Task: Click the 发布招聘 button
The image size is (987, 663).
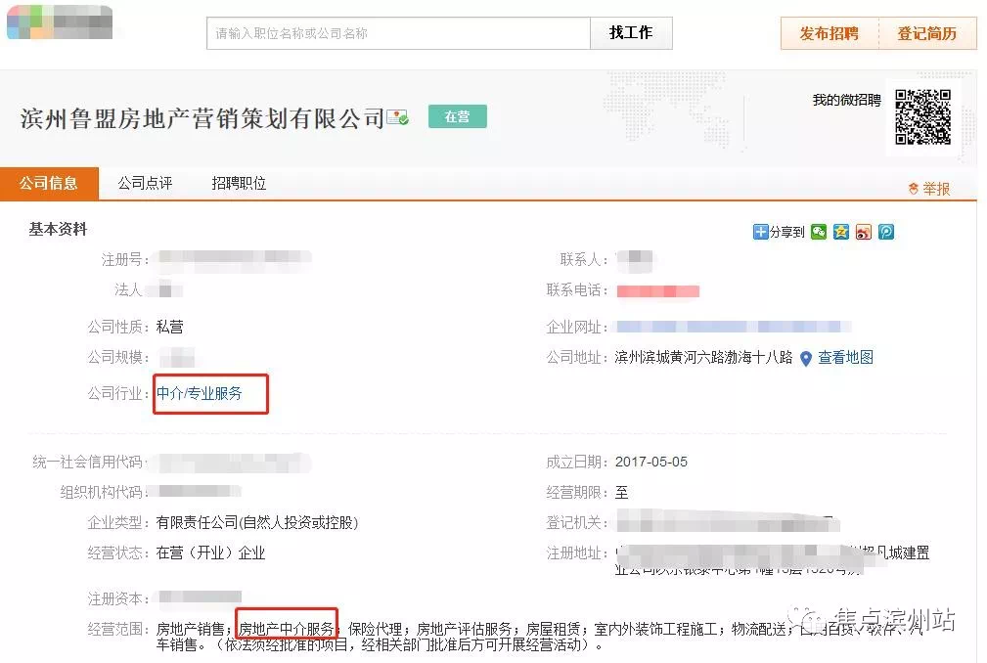Action: point(830,33)
